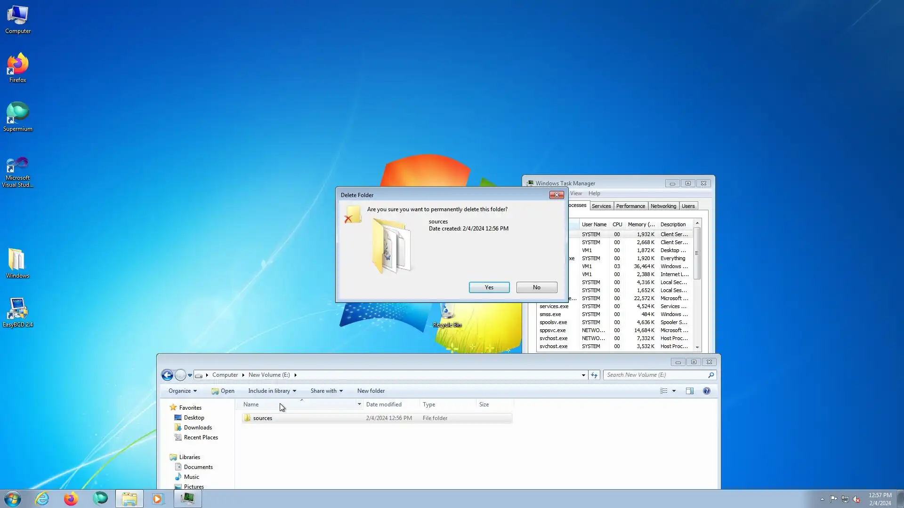Select Downloads in the Favorites tree
The width and height of the screenshot is (904, 508).
click(x=198, y=428)
